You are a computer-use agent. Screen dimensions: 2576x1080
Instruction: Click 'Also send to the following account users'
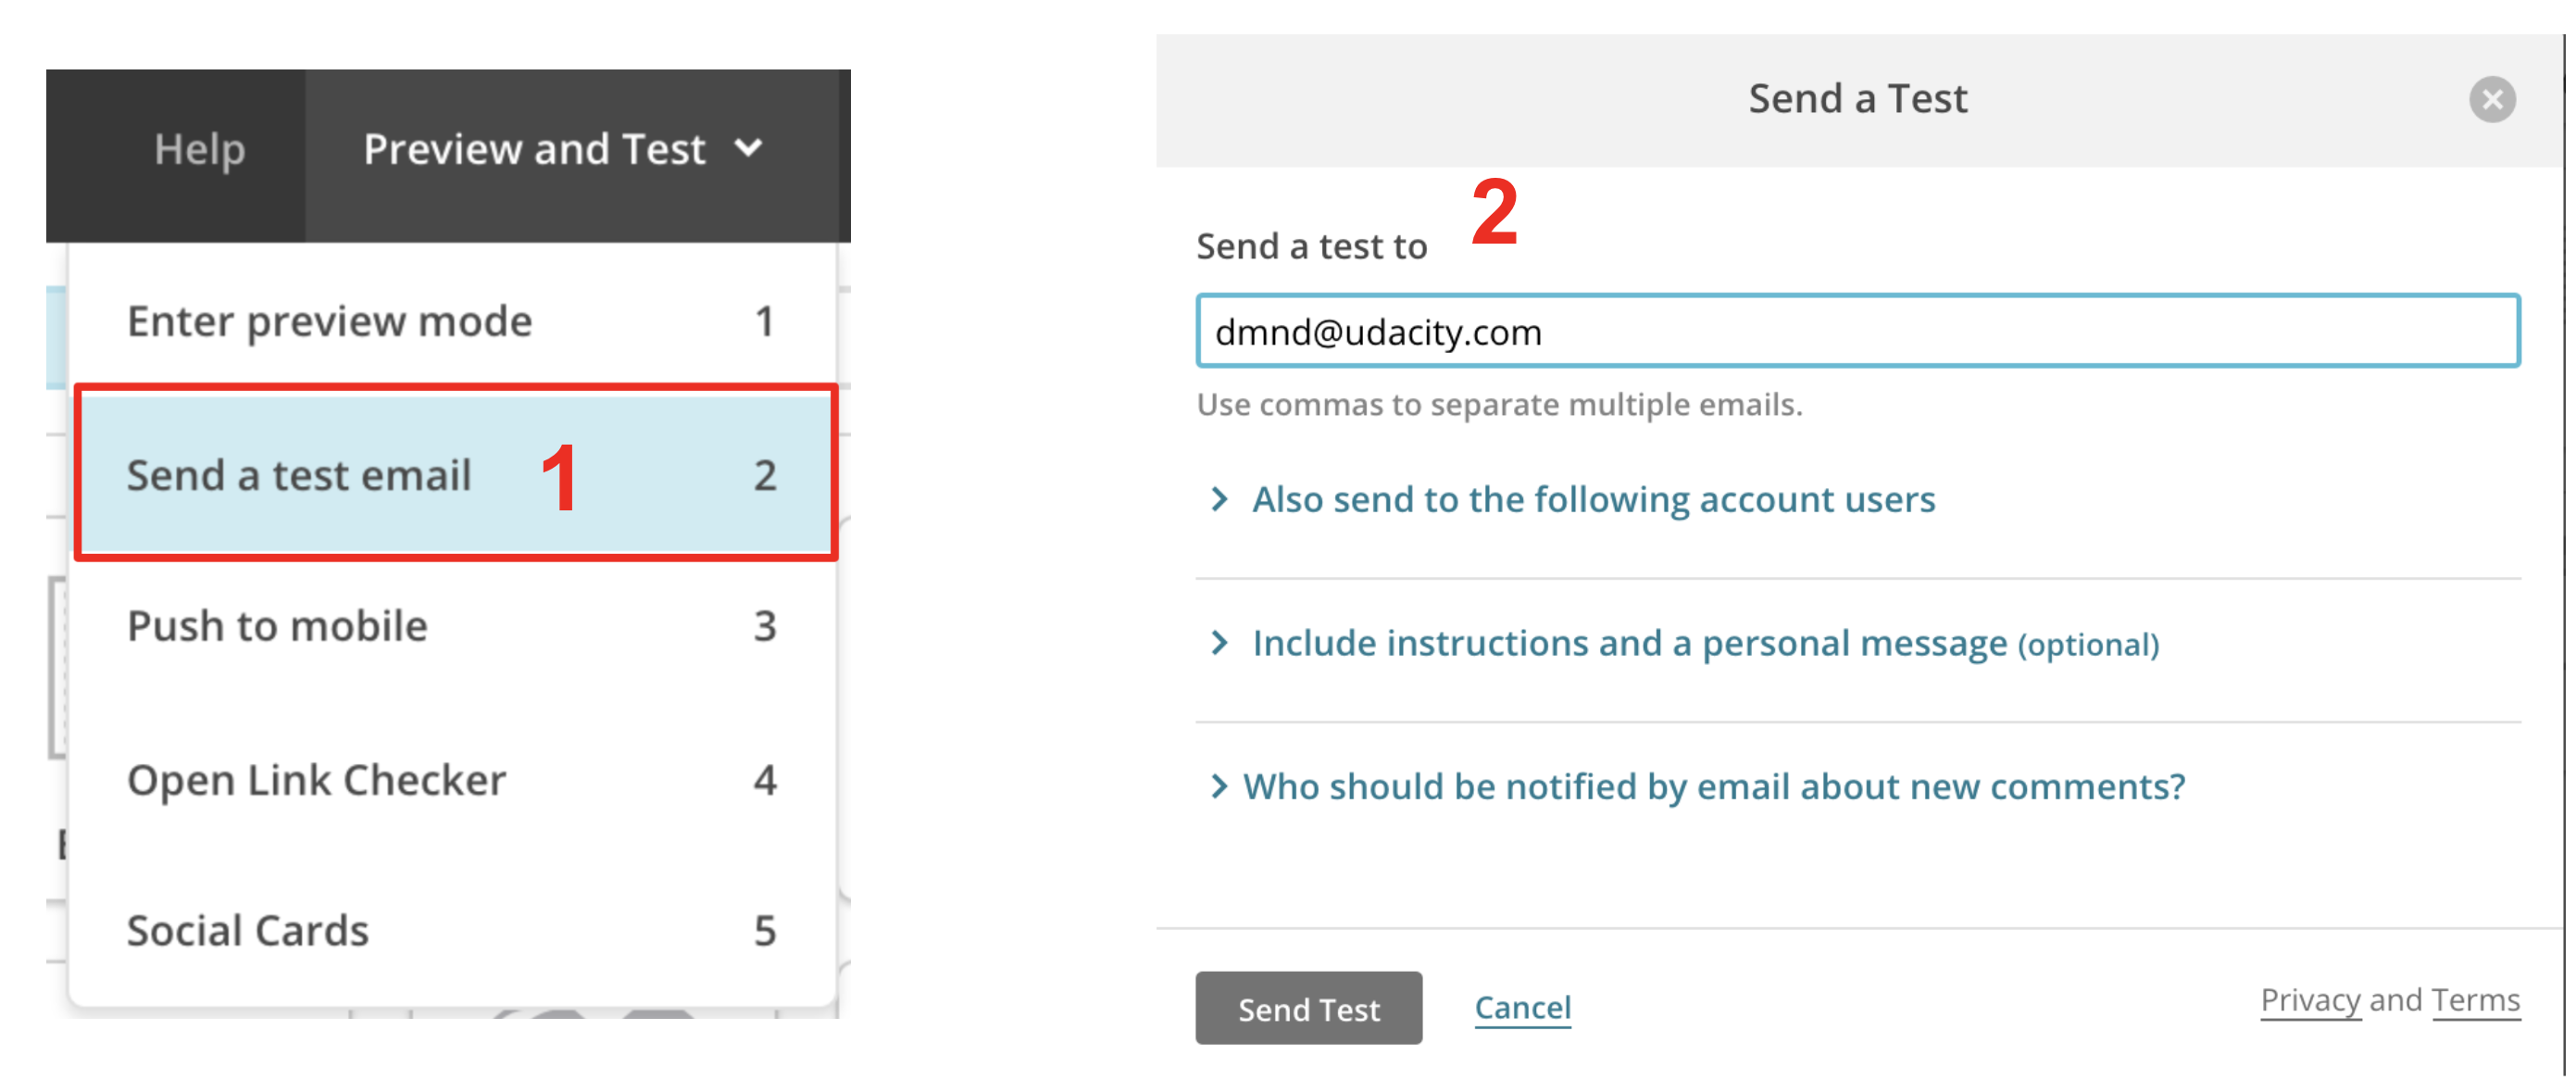(x=1593, y=499)
